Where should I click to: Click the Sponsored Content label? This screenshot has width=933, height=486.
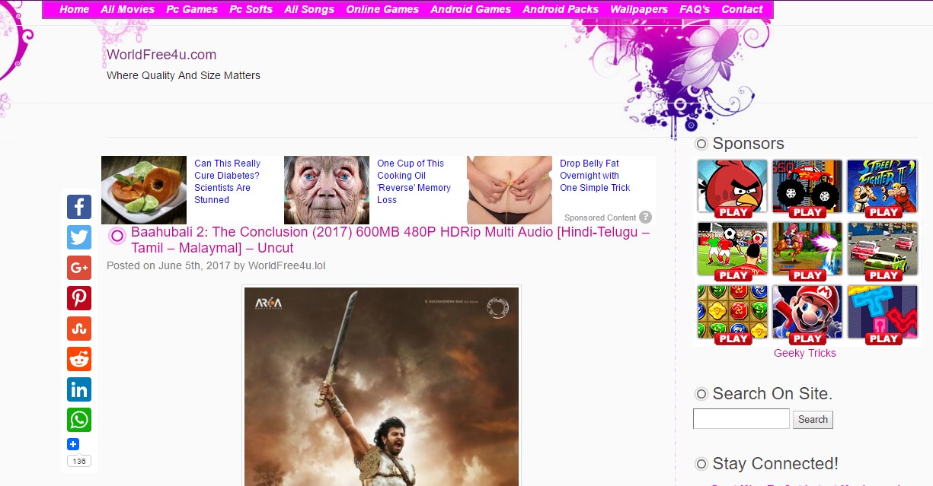(x=600, y=218)
